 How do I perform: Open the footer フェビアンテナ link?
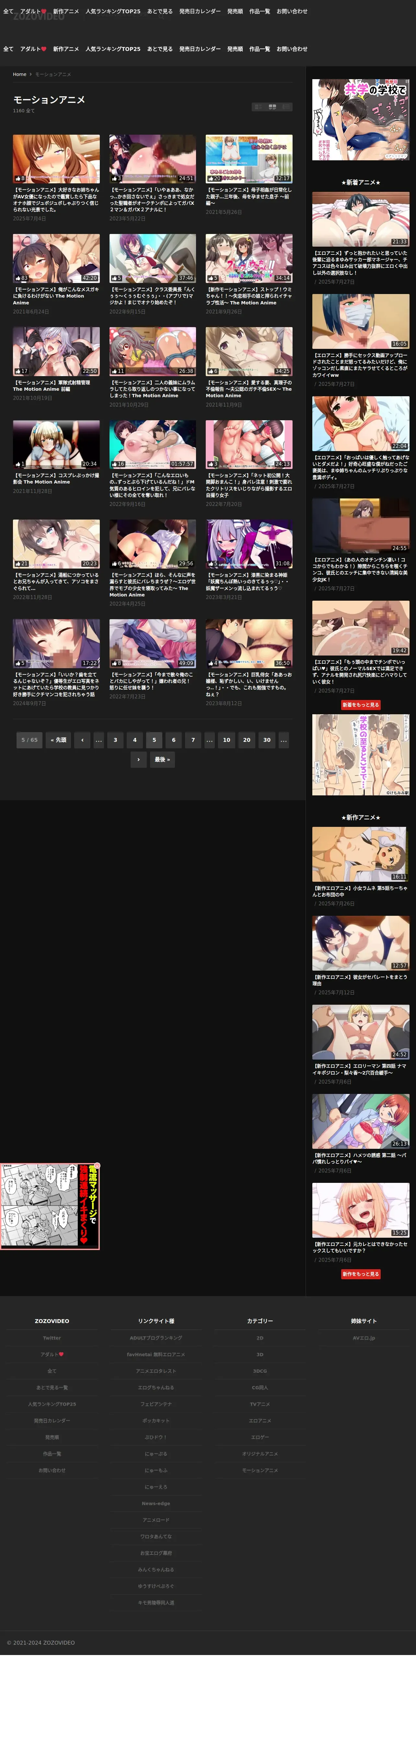click(156, 1404)
